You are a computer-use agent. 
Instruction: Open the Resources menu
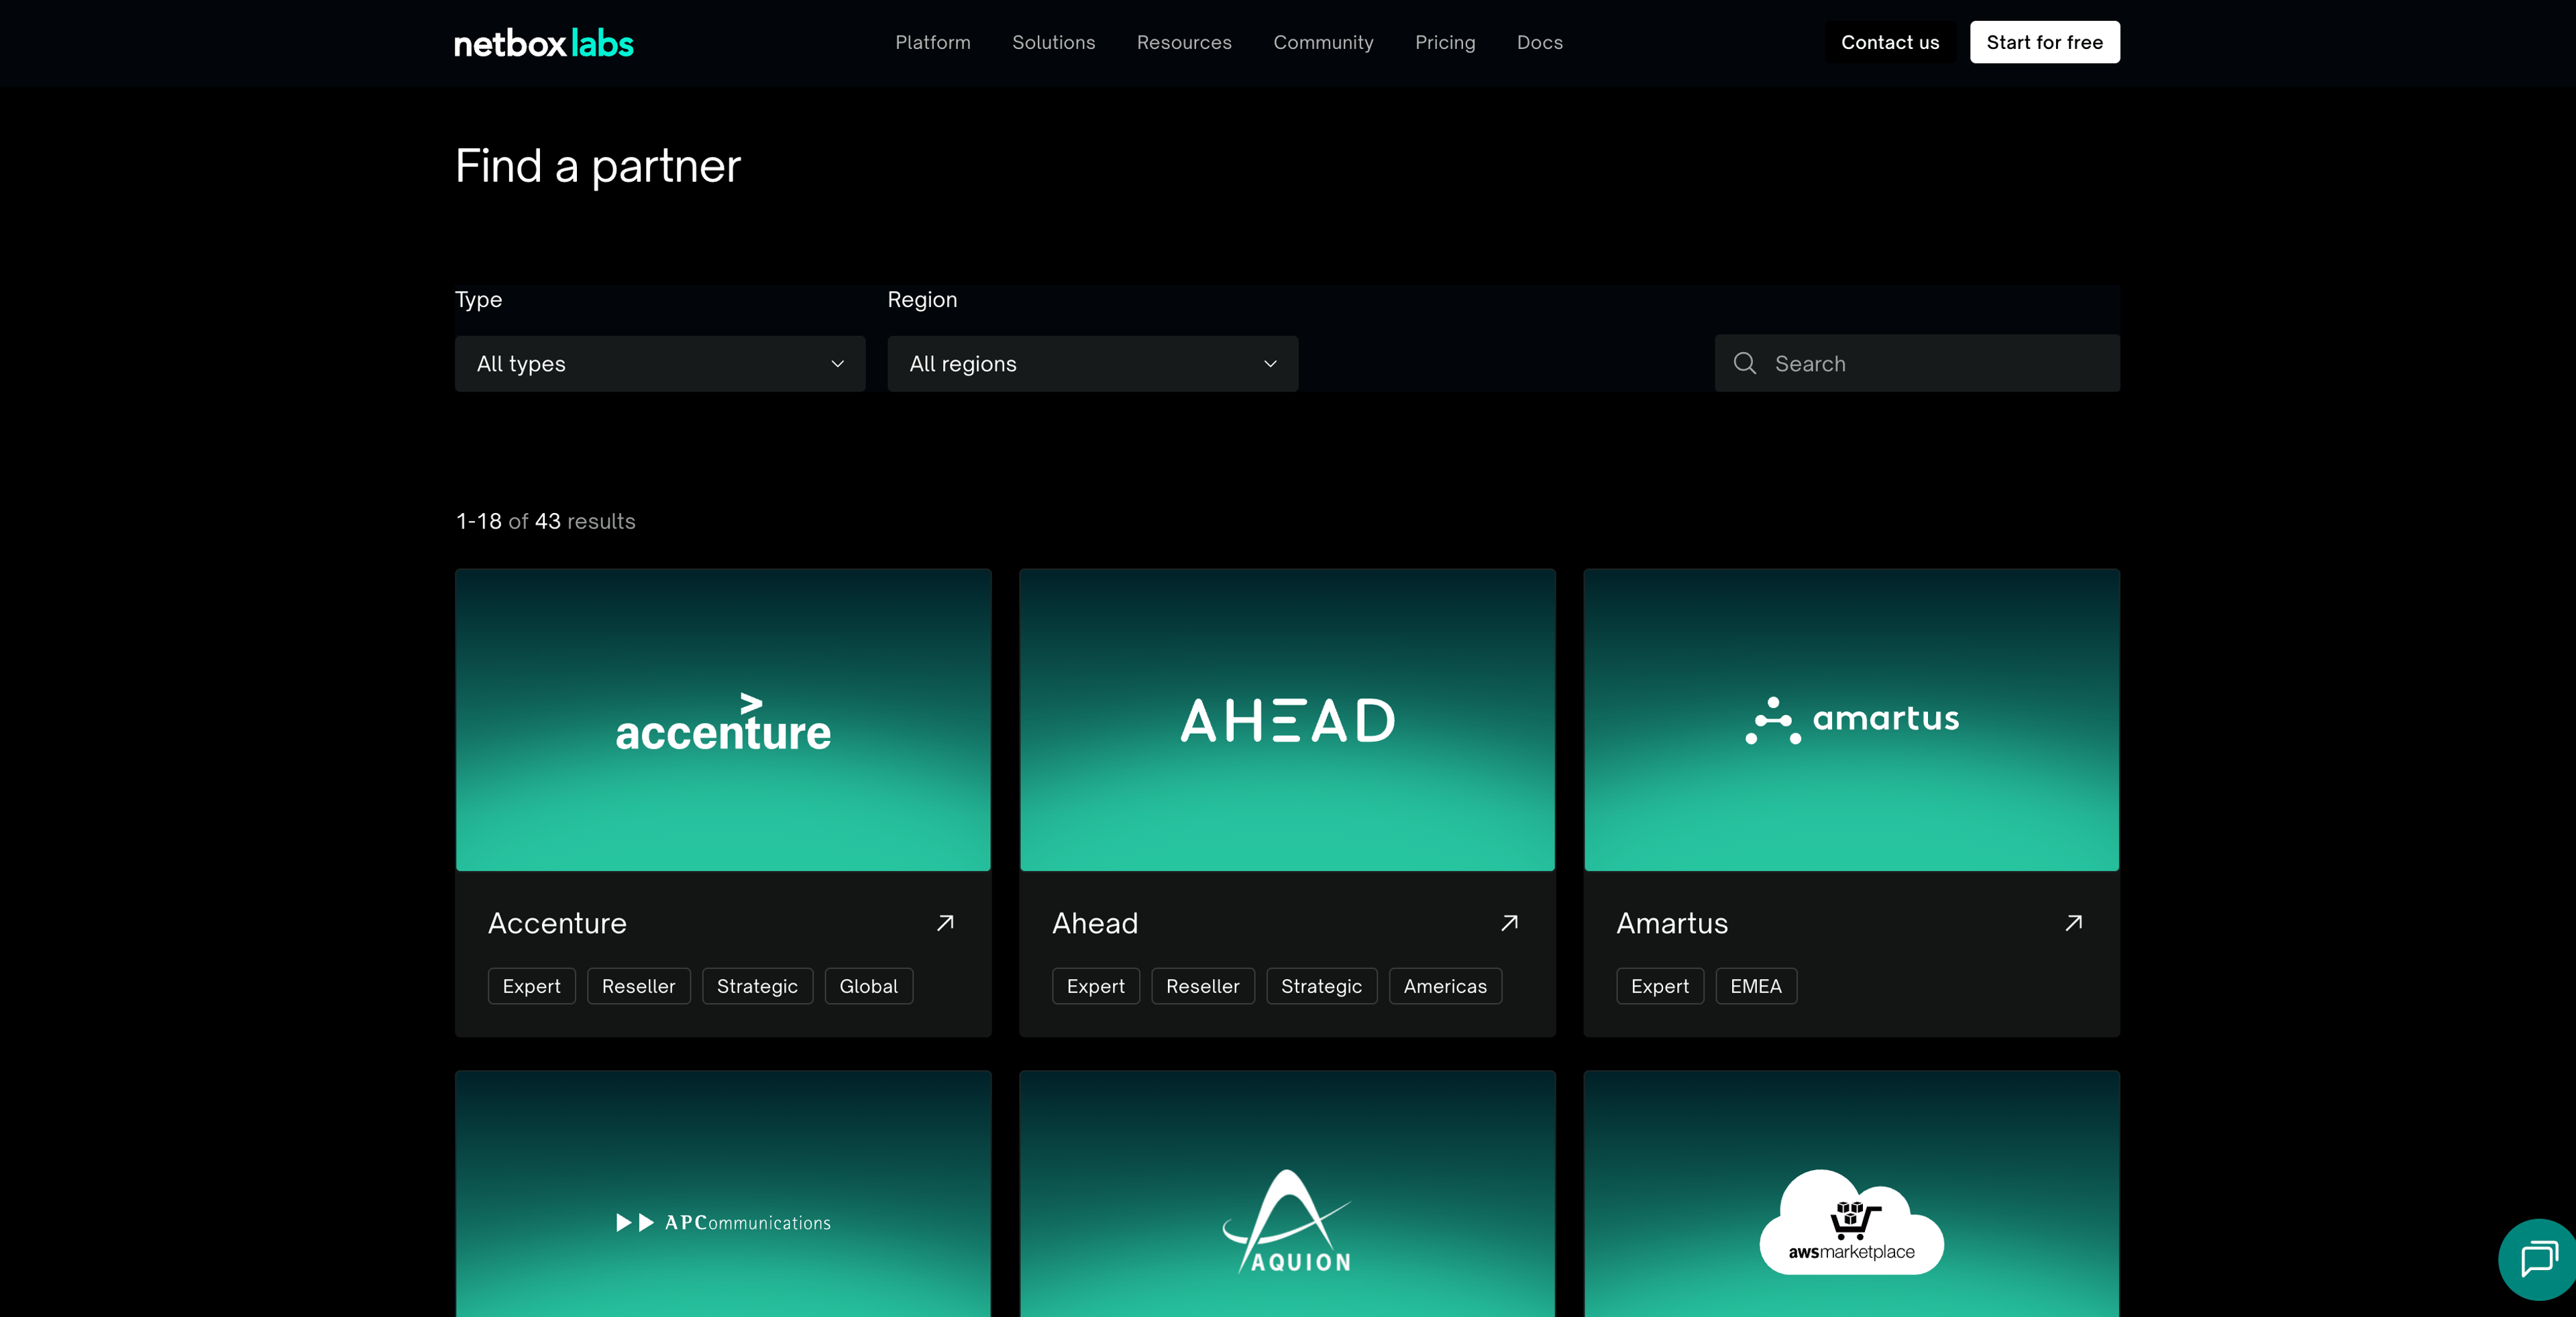[x=1184, y=42]
